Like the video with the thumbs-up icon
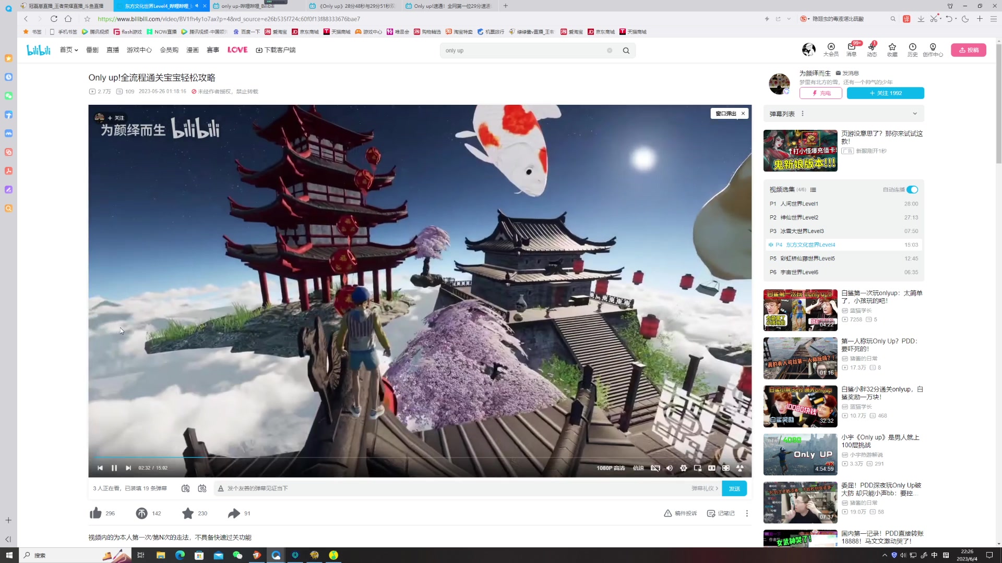Screen dimensions: 1002x563 click(96, 513)
